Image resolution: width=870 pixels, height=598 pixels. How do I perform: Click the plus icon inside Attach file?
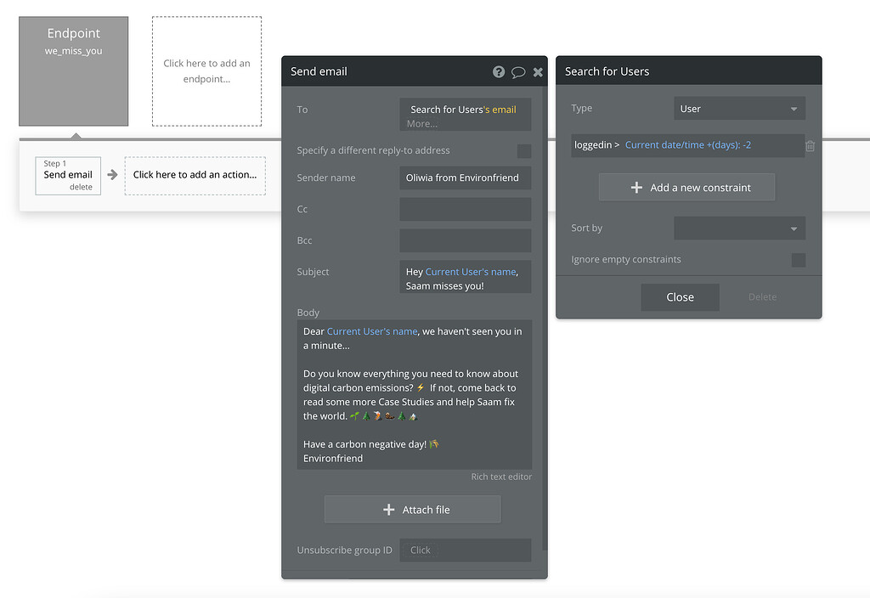(389, 509)
